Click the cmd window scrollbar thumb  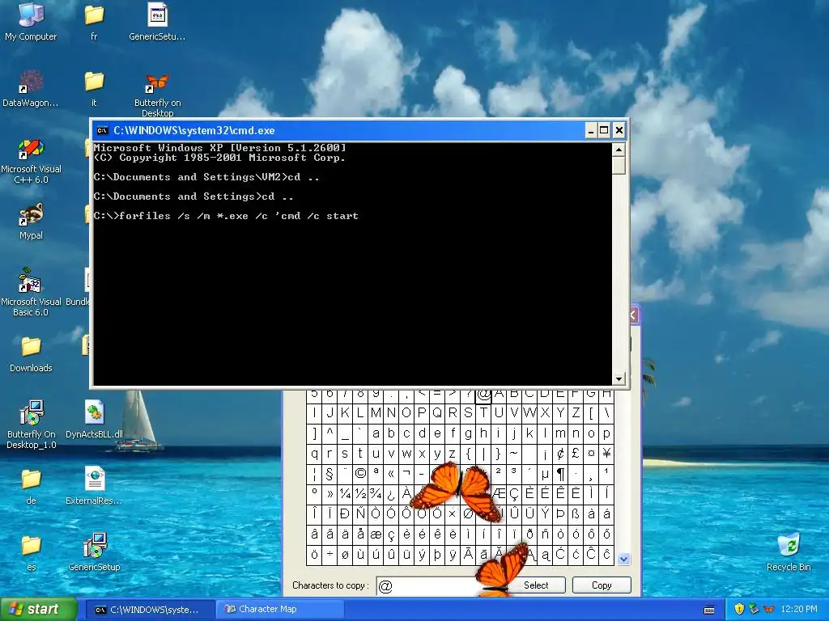click(619, 166)
